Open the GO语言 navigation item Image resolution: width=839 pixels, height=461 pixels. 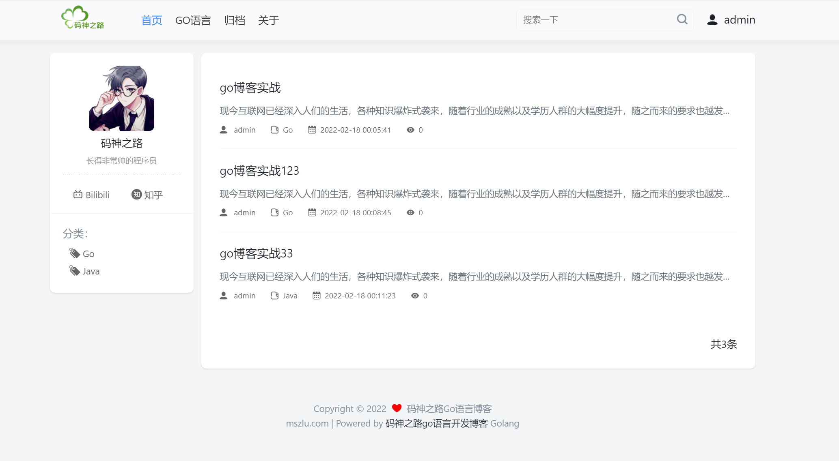point(193,20)
